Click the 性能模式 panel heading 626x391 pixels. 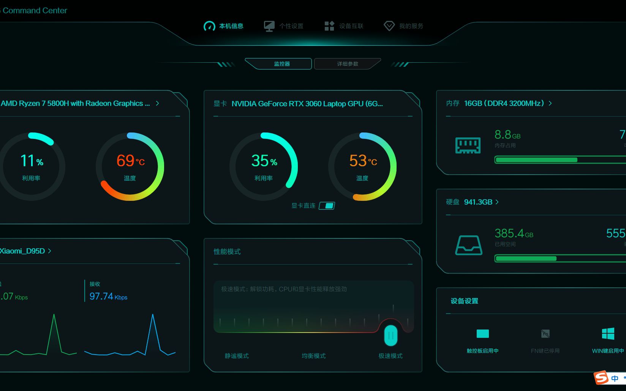pos(227,252)
